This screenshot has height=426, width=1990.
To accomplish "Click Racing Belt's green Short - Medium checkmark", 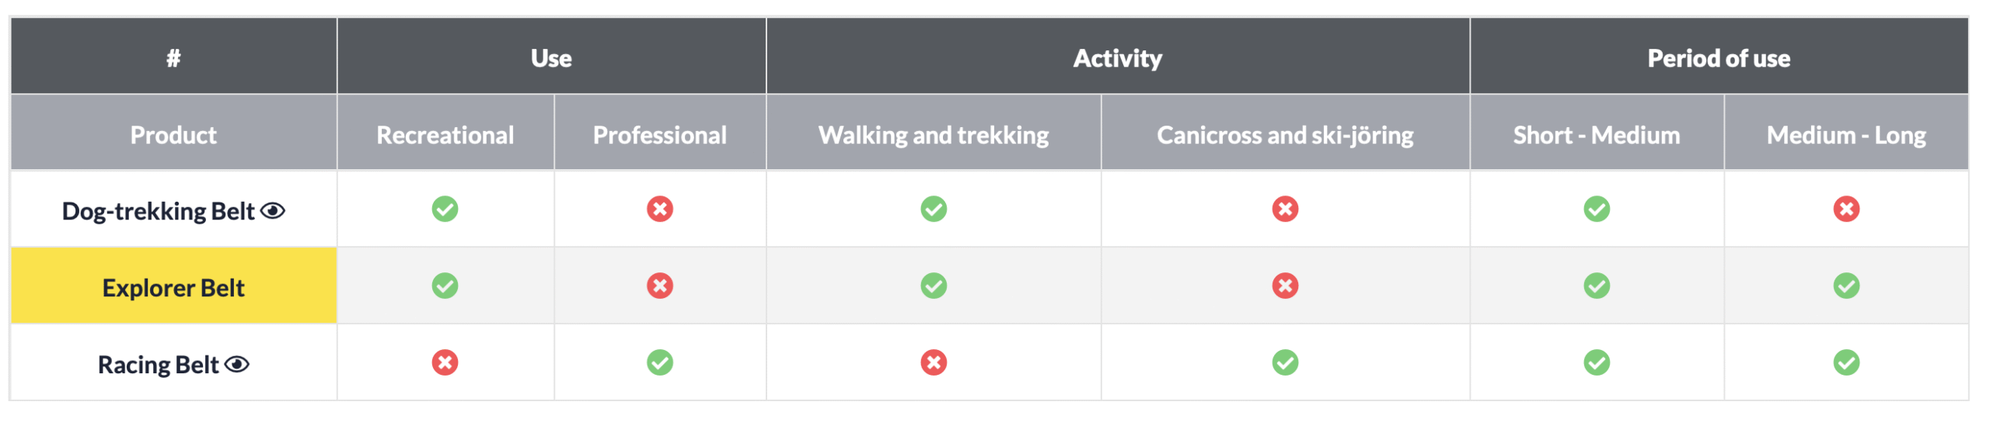I will 1597,362.
